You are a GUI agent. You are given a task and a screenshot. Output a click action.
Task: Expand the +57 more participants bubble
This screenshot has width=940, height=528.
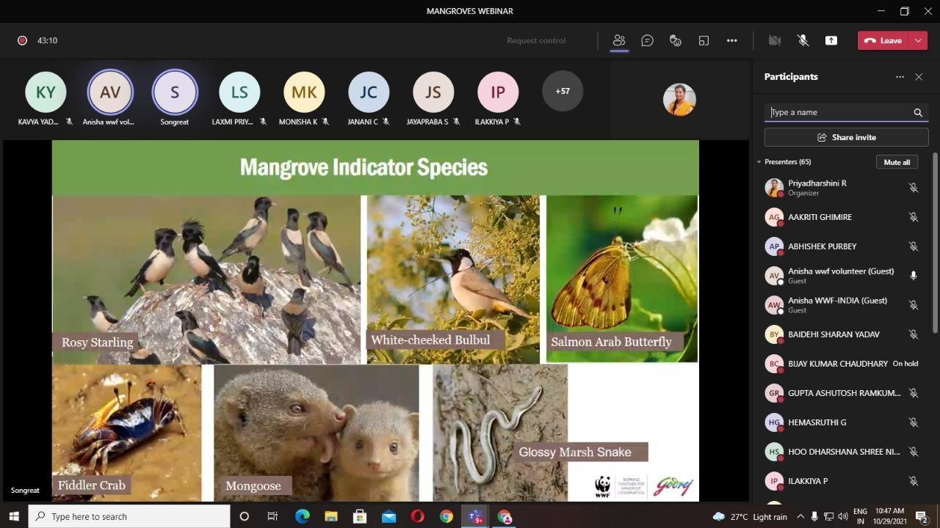pyautogui.click(x=562, y=91)
